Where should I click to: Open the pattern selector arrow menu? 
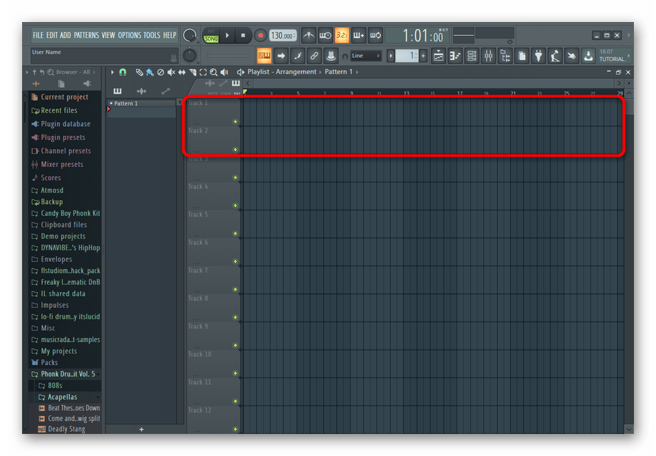390,56
